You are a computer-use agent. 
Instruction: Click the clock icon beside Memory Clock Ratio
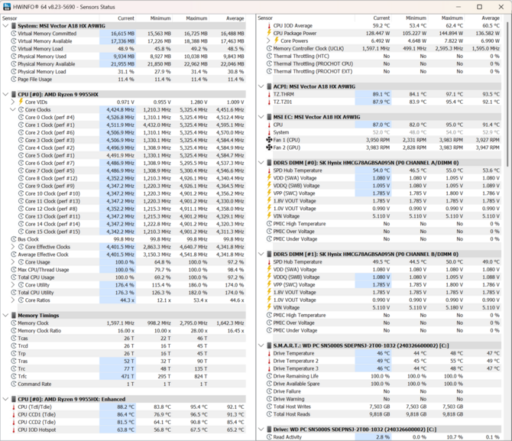point(14,331)
